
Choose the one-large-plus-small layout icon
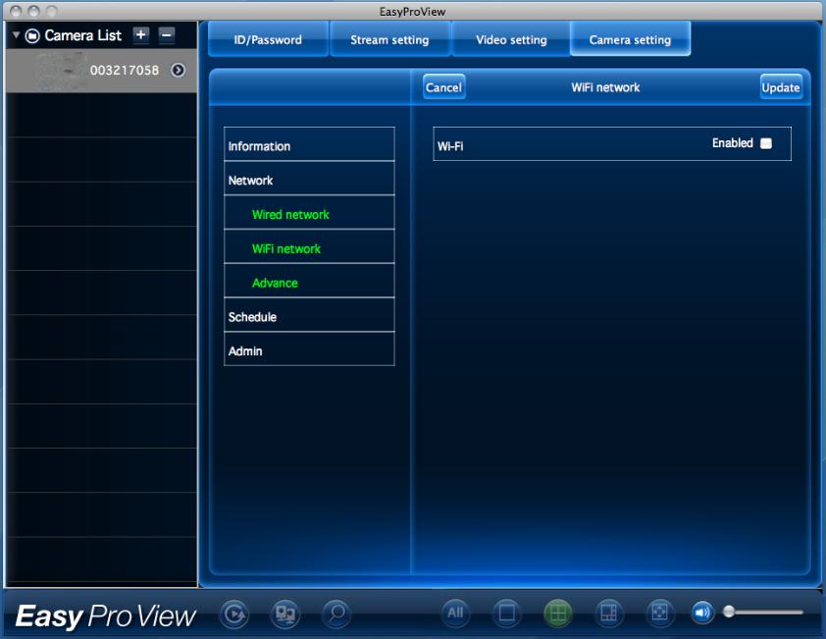pos(608,612)
